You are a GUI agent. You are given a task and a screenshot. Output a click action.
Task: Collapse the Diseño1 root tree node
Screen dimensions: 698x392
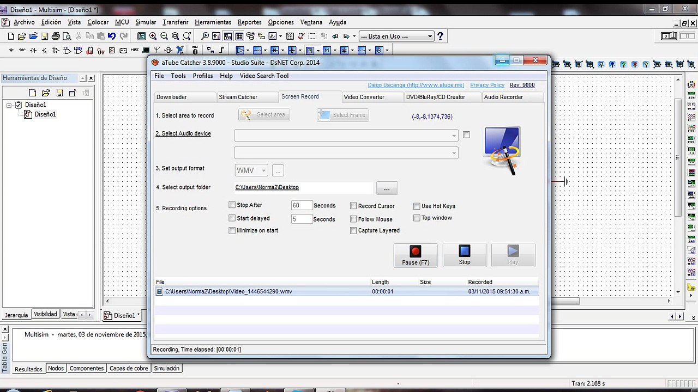(9, 105)
